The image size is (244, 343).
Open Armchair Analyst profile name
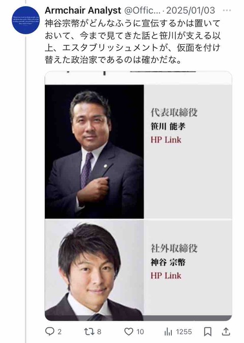point(83,10)
